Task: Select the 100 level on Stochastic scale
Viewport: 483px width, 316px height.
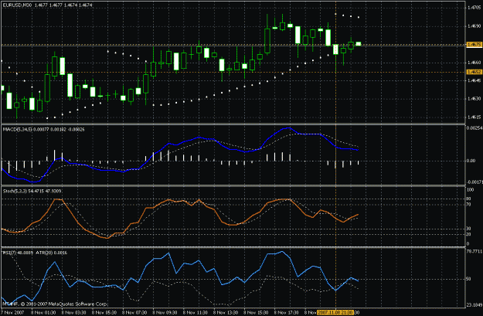Action: pyautogui.click(x=471, y=190)
